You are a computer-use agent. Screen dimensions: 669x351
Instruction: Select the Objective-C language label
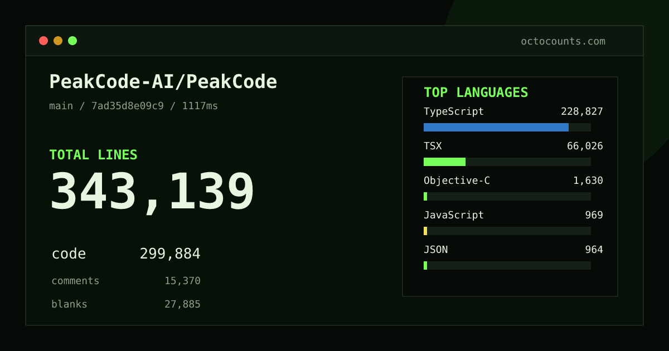(x=457, y=181)
